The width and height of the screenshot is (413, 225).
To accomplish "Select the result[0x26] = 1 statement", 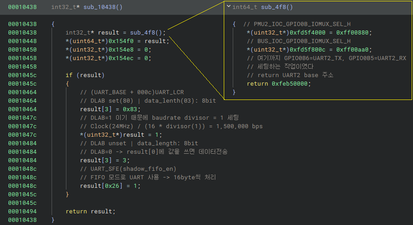I will pos(110,186).
